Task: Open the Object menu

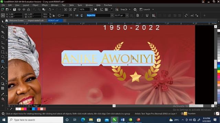Action: click(35, 5)
